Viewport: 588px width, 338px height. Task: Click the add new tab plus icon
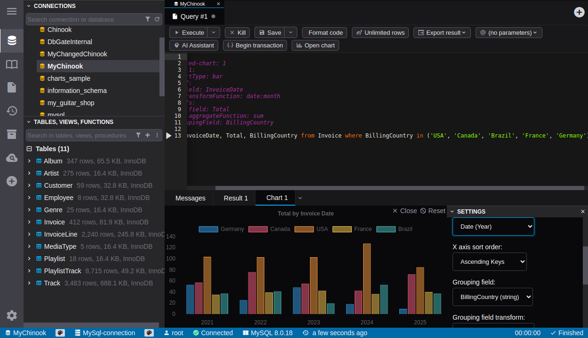[x=579, y=12]
